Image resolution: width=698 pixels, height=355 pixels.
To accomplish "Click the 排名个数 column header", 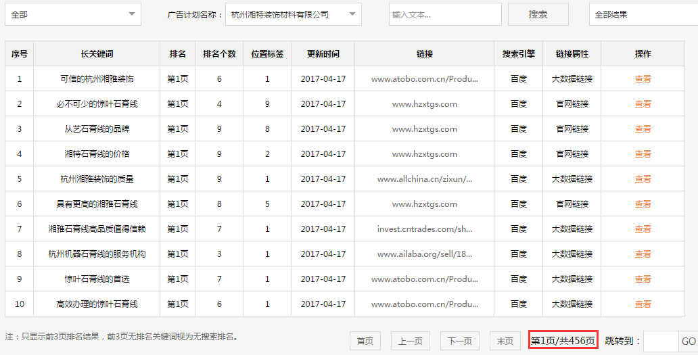I will pyautogui.click(x=219, y=54).
